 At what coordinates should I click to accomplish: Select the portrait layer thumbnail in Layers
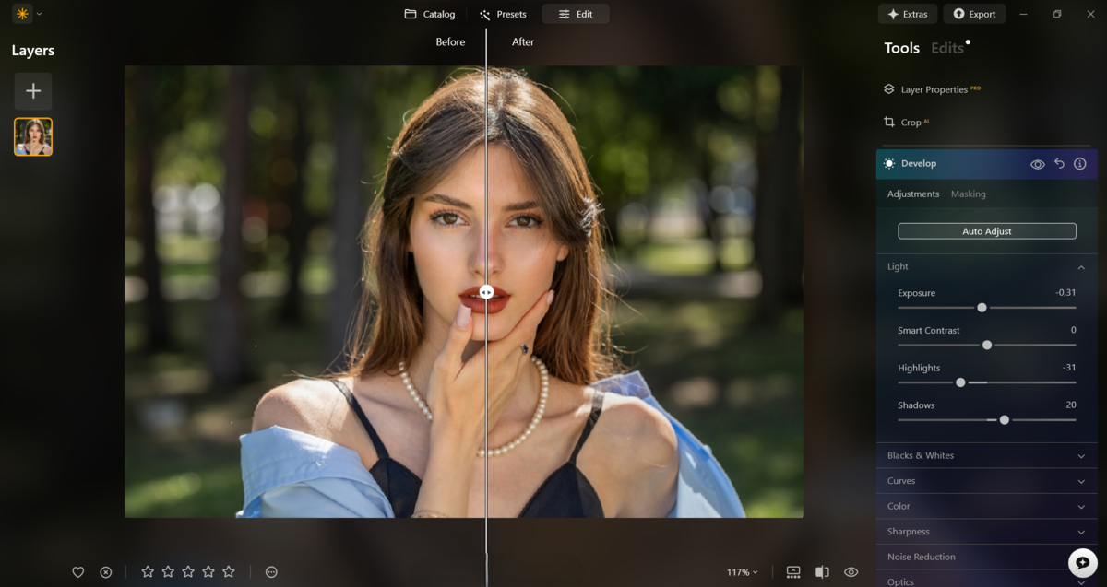pyautogui.click(x=32, y=136)
